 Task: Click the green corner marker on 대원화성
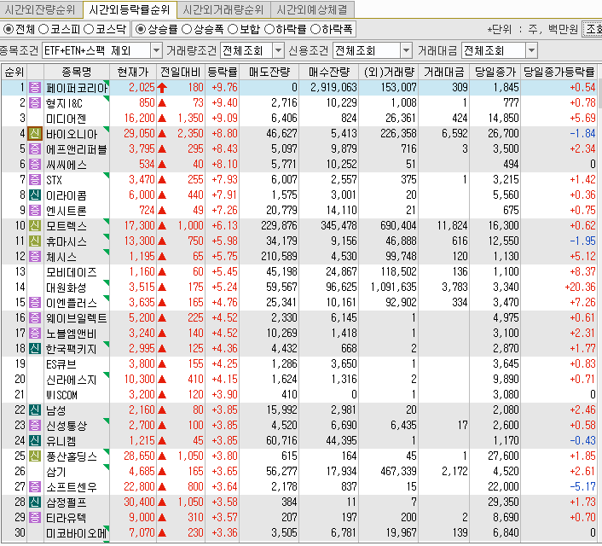click(107, 283)
